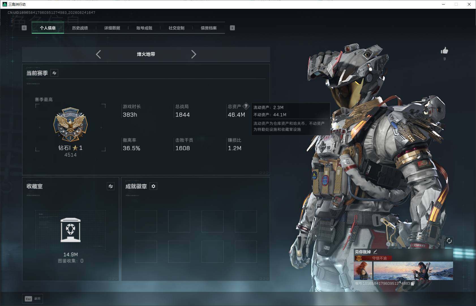Click the rotate character model icon
This screenshot has height=306, width=476.
pyautogui.click(x=449, y=241)
